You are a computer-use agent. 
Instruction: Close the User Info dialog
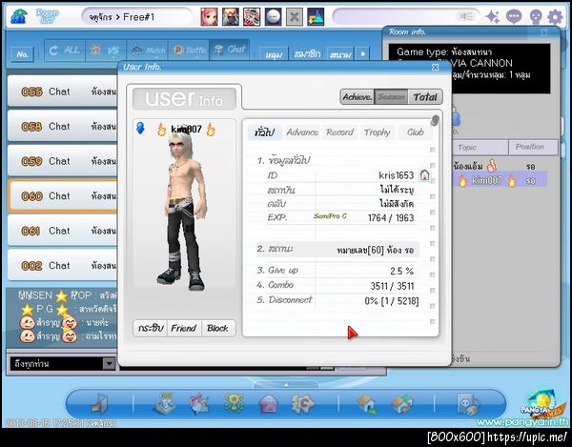coord(436,67)
